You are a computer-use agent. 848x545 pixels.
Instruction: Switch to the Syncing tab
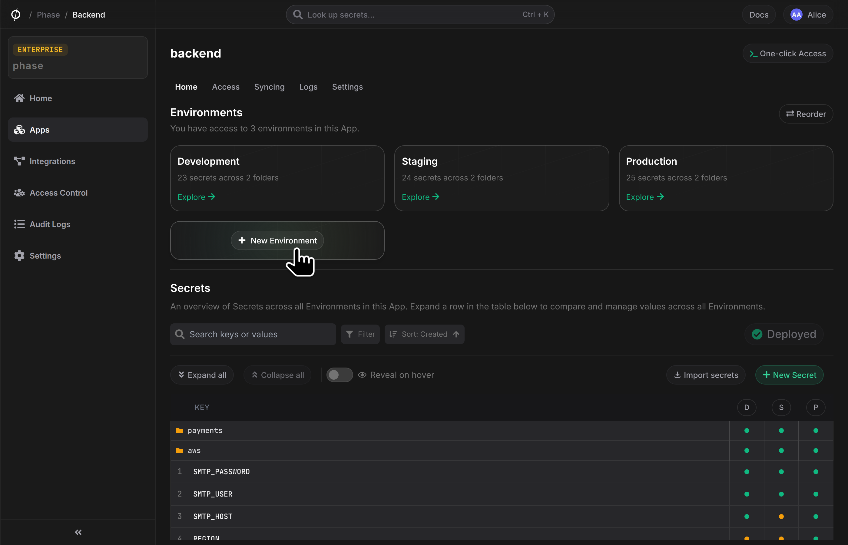[x=269, y=87]
